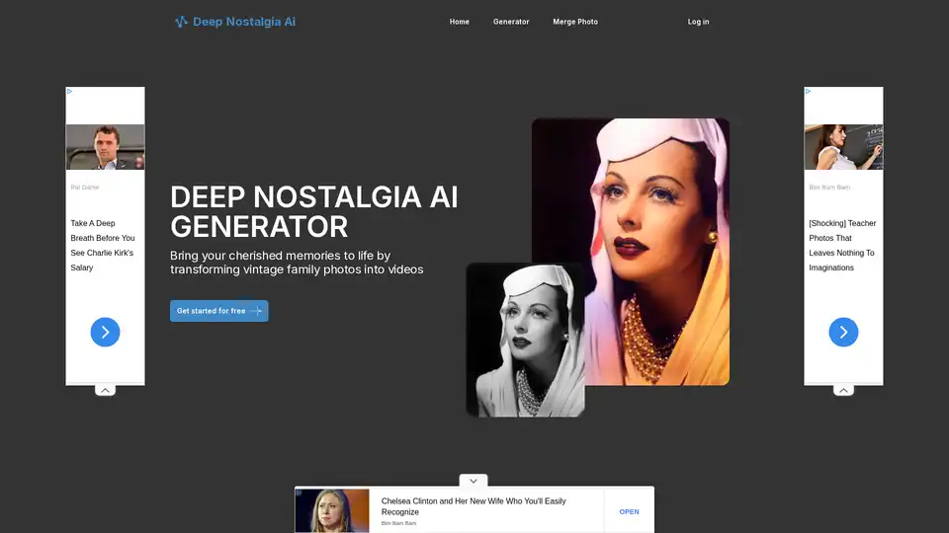
Task: Hide the bottom banner ad with its chevron
Action: point(474,481)
